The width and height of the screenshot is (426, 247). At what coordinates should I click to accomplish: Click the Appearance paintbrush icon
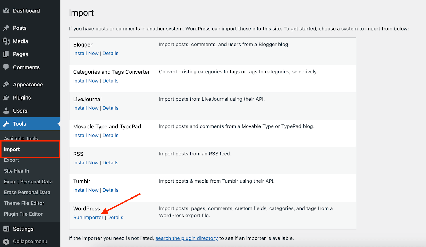click(6, 85)
